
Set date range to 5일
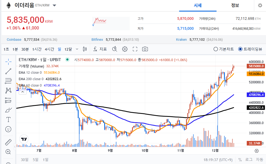click(36, 159)
